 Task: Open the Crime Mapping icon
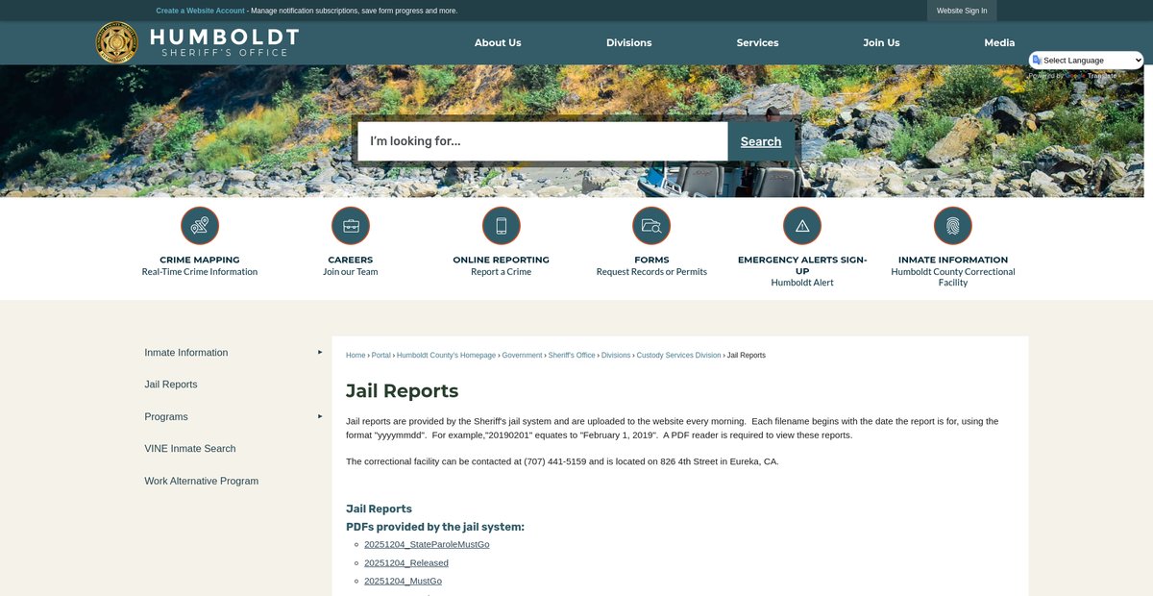(x=200, y=226)
